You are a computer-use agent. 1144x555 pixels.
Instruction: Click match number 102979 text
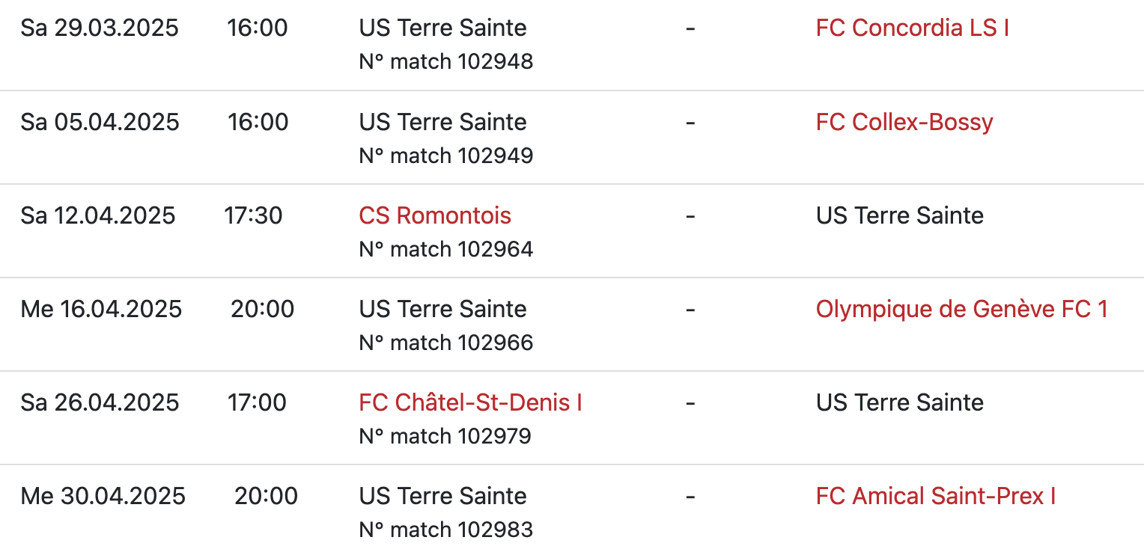[x=445, y=436]
